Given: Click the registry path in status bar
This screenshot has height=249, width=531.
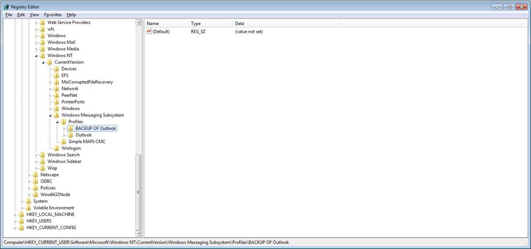Looking at the screenshot, I should tap(146, 243).
